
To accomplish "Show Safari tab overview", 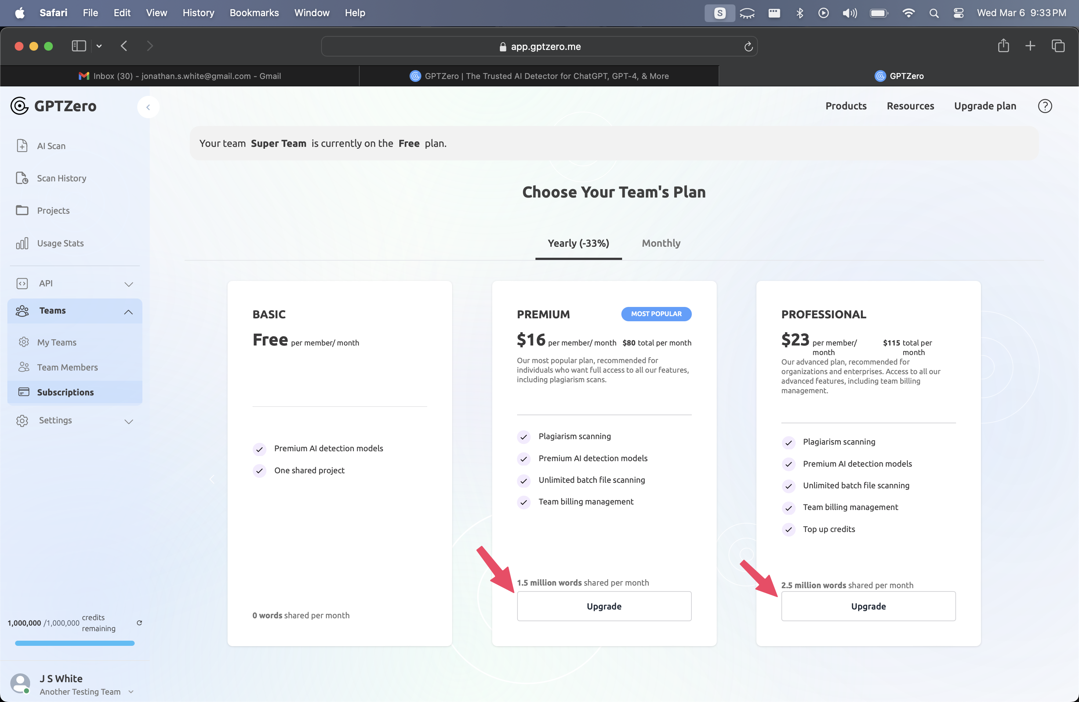I will coord(1058,46).
